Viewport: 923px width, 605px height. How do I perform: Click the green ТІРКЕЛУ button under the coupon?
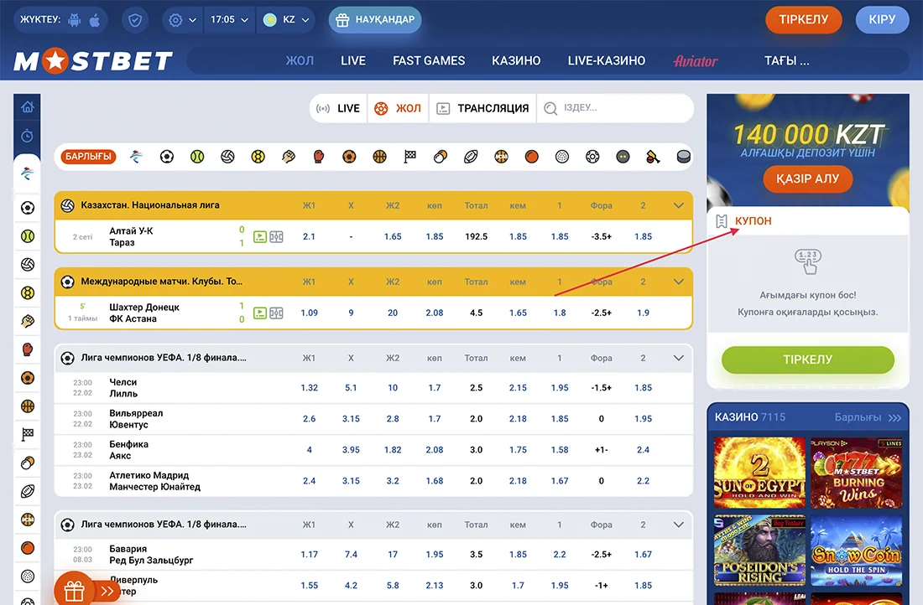coord(807,359)
